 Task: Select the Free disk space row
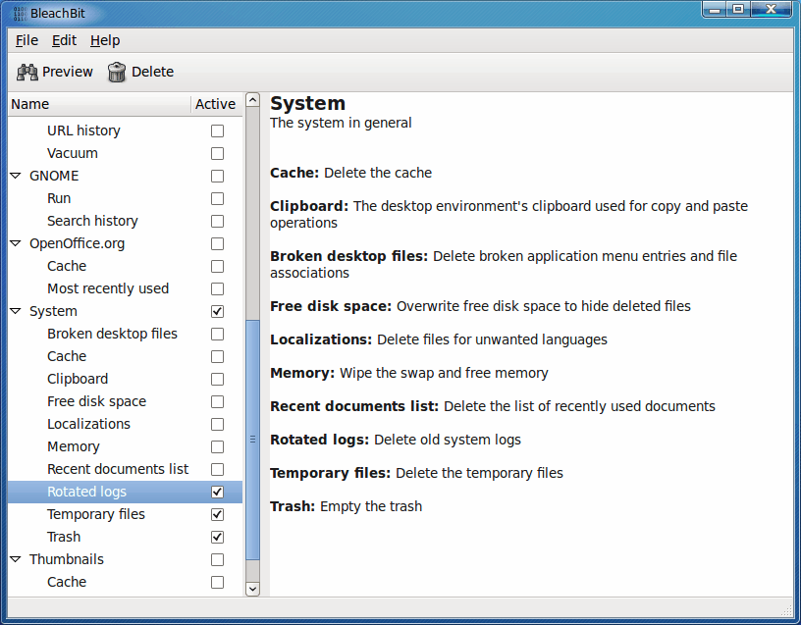pos(126,401)
